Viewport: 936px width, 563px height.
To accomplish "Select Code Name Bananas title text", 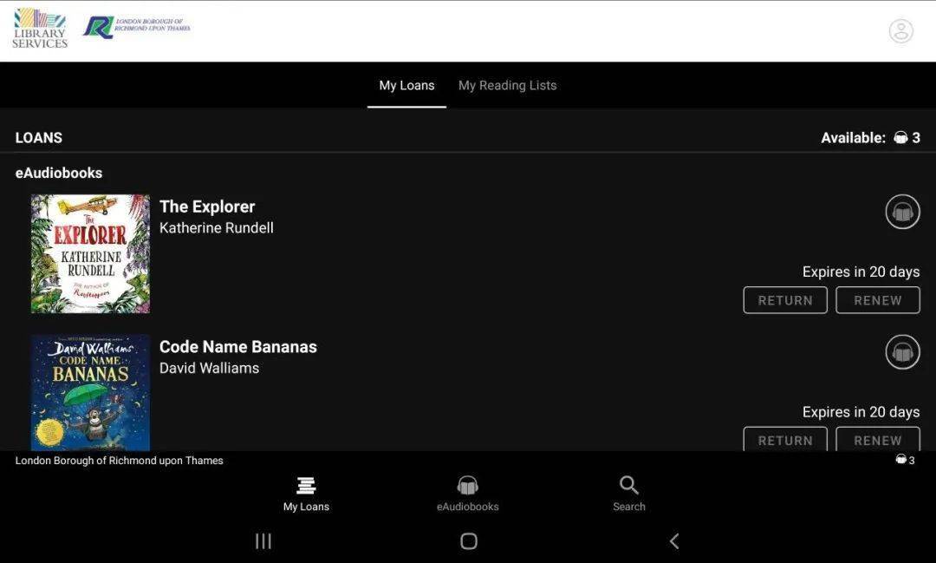I will (x=238, y=347).
